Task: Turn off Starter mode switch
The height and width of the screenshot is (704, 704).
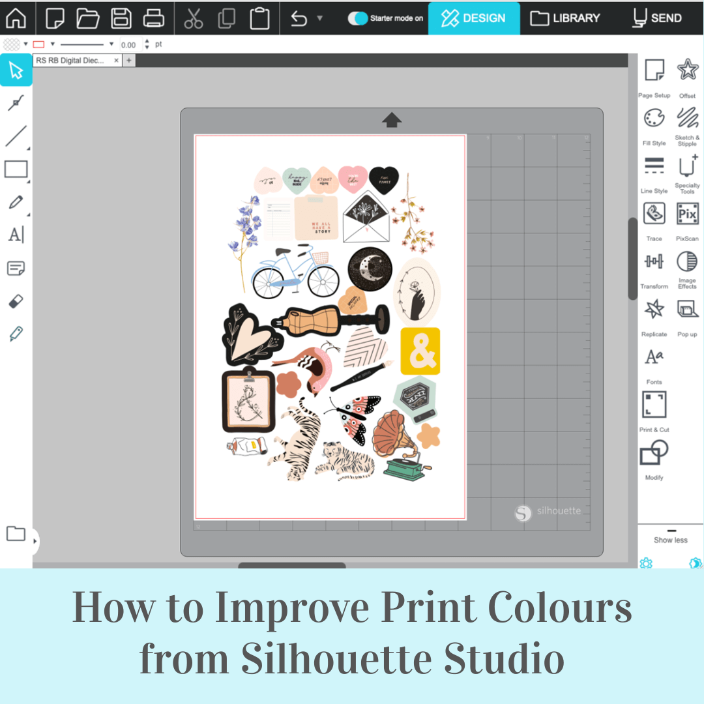Action: click(358, 18)
